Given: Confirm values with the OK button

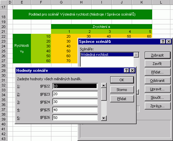Looking at the screenshot, I should coord(122,80).
